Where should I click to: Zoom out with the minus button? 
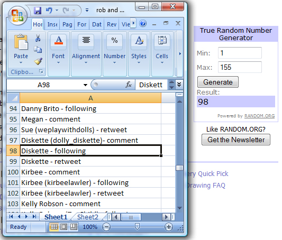tap(106, 227)
